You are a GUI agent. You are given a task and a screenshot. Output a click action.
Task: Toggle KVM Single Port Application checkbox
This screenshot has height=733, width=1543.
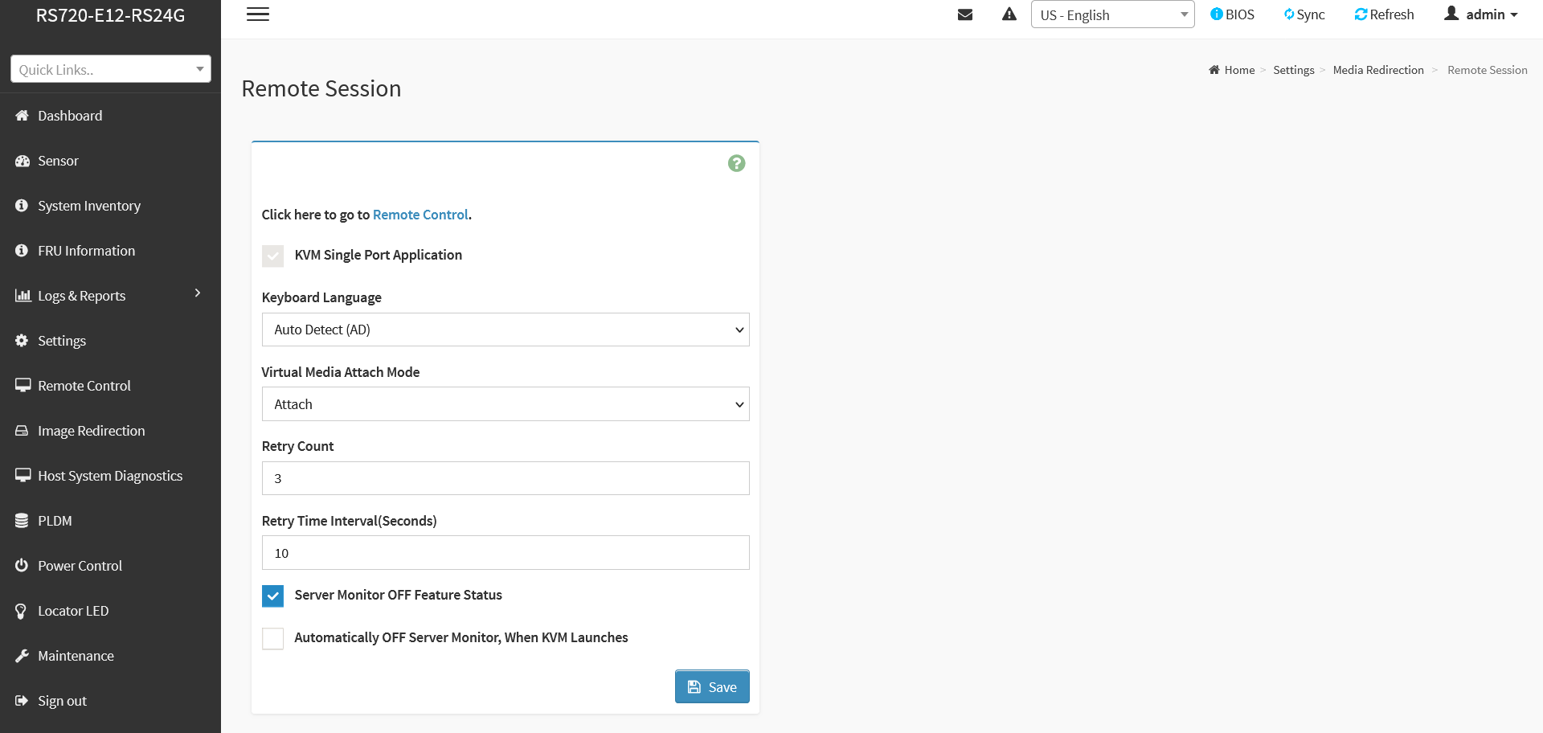tap(272, 256)
